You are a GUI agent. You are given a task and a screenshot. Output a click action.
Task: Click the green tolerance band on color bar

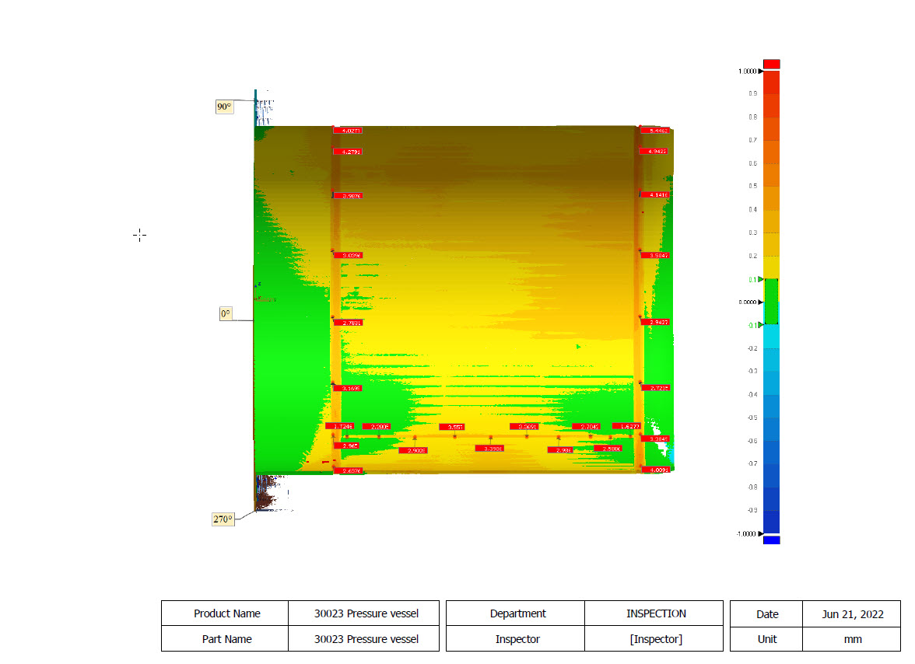tap(772, 302)
